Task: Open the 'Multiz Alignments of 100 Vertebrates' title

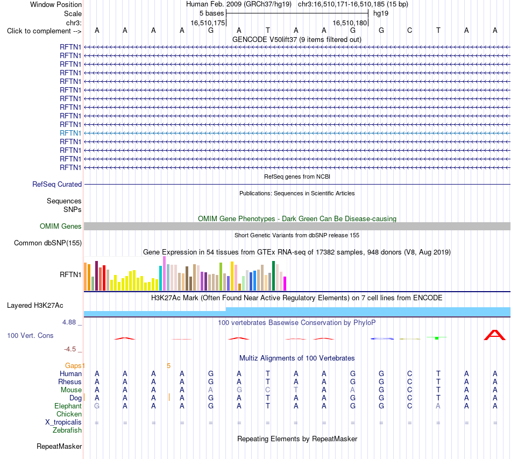Action: coord(297,358)
